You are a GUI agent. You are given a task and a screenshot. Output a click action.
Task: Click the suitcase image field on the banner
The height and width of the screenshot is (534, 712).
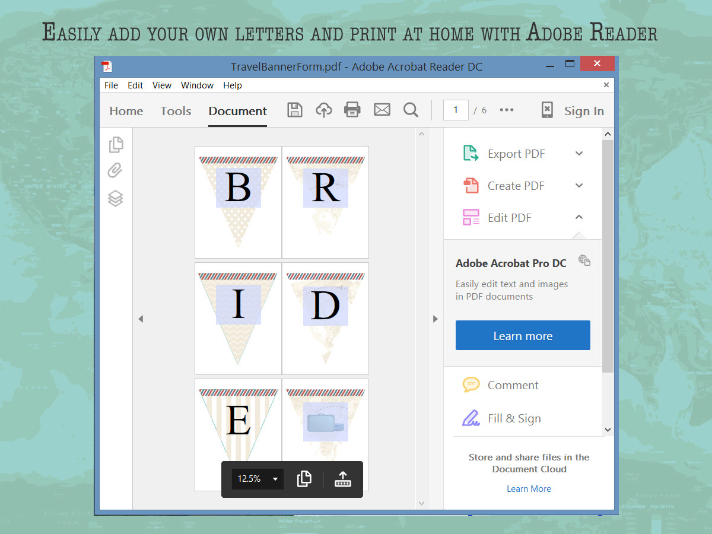(325, 421)
